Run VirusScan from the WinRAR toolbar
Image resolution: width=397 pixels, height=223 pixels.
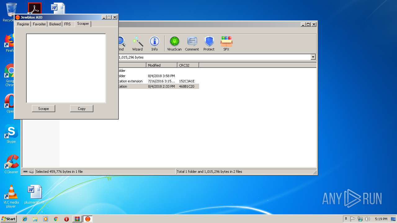click(174, 44)
